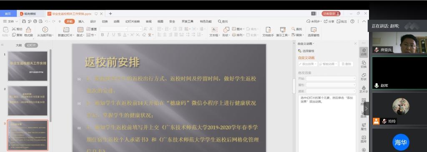Toggle italic formatting button

pos(108,35)
